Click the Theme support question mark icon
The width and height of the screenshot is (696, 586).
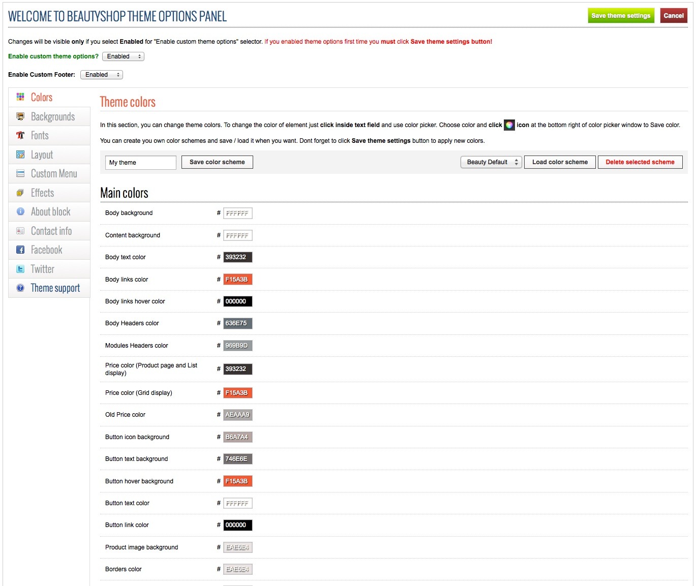(20, 288)
